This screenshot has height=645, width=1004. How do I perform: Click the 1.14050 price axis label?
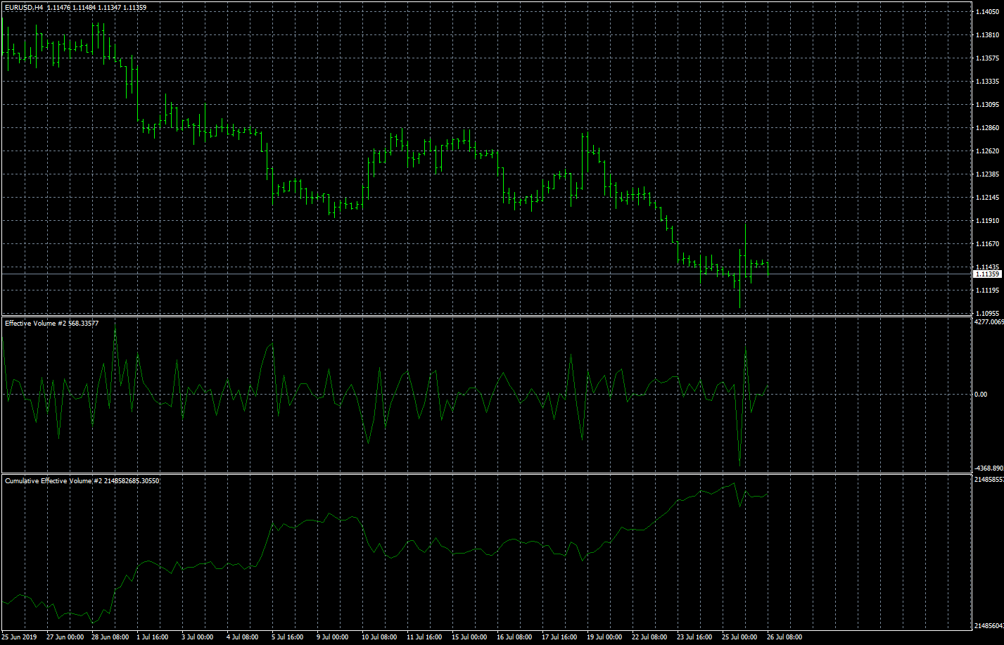pos(989,11)
